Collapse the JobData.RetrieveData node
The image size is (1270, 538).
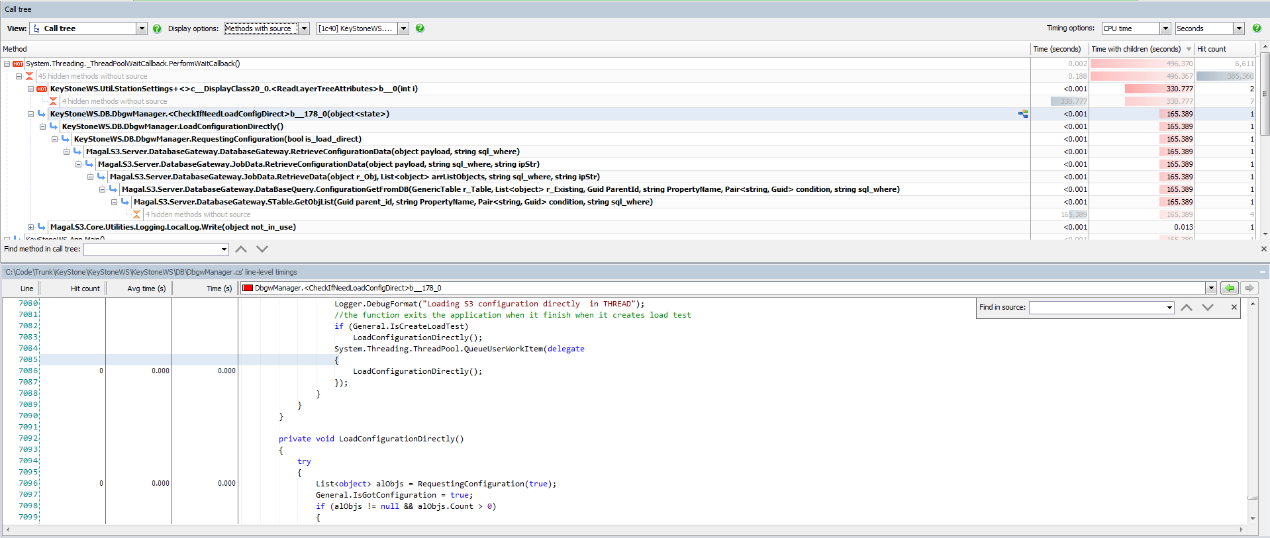90,177
